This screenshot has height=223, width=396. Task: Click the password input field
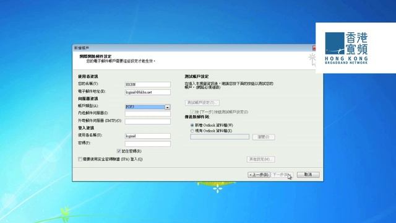pyautogui.click(x=148, y=144)
